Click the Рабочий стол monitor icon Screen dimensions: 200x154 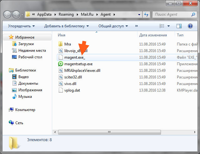pyautogui.click(x=14, y=57)
